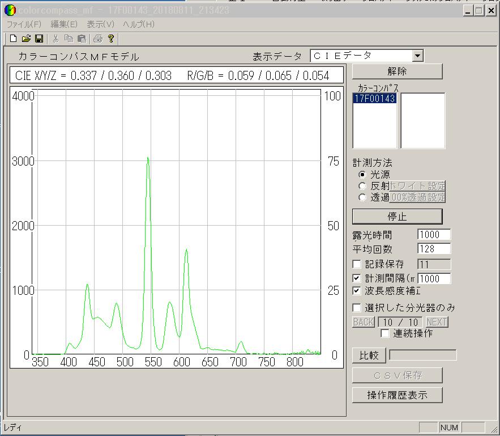Click the Copy toolbar icon

(x=69, y=39)
